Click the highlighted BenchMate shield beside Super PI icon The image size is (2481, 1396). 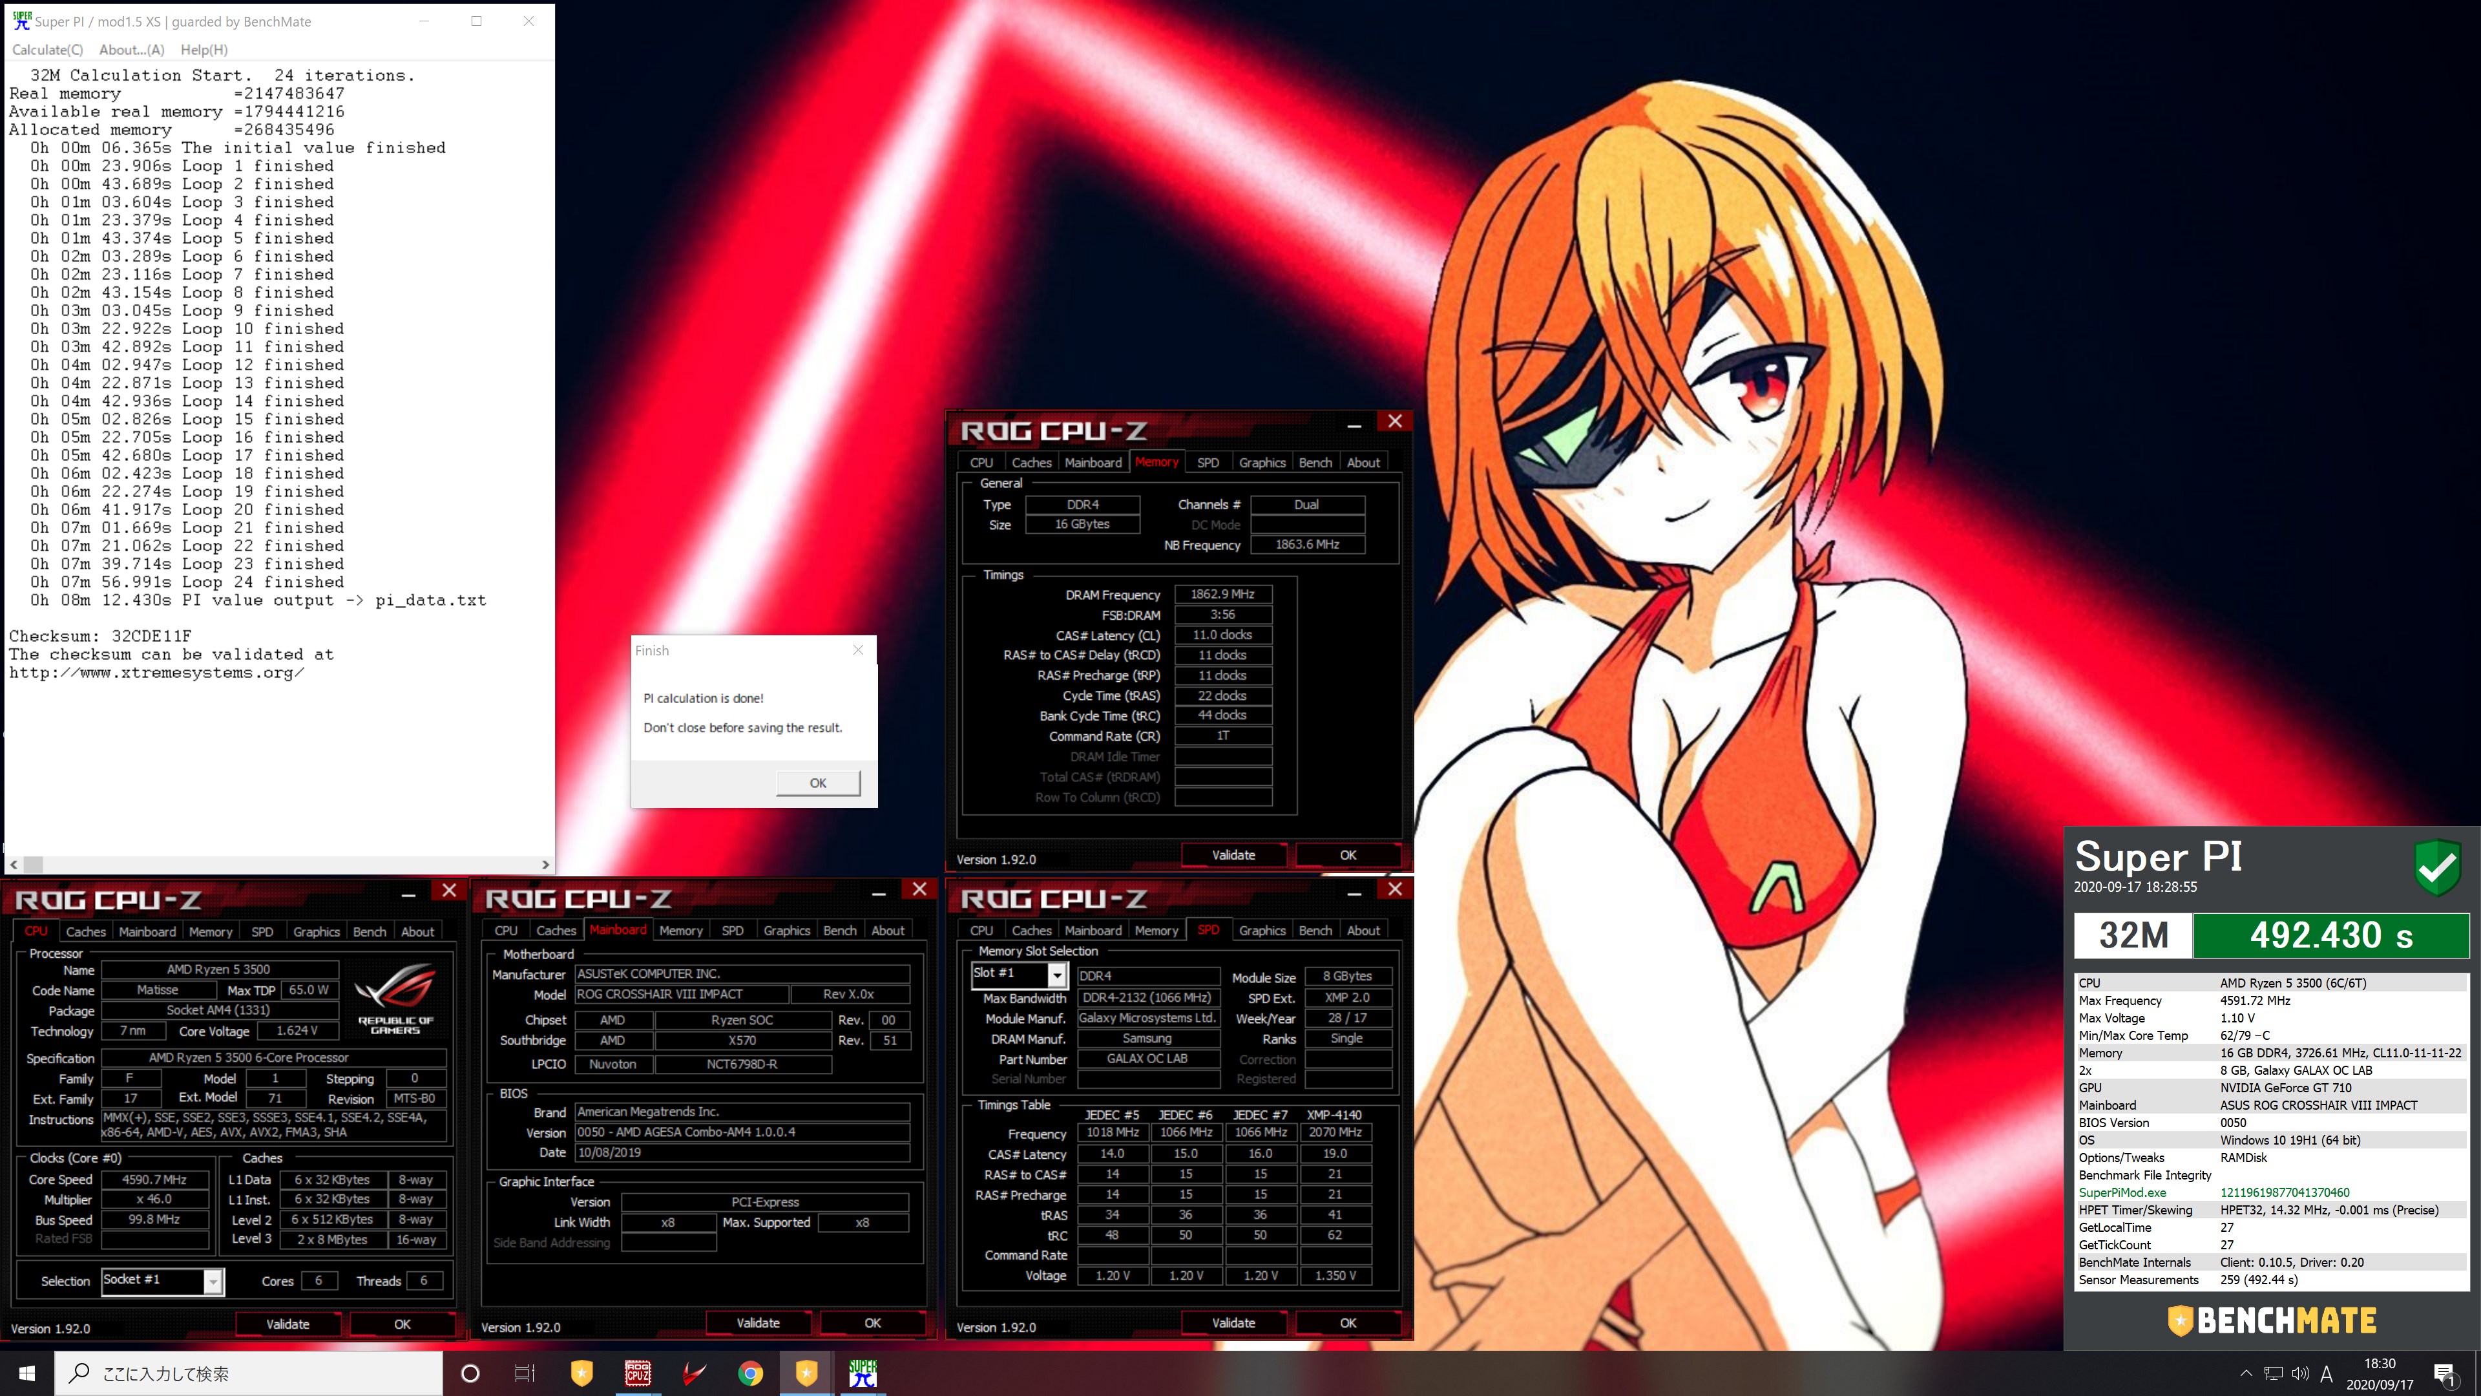[x=806, y=1373]
